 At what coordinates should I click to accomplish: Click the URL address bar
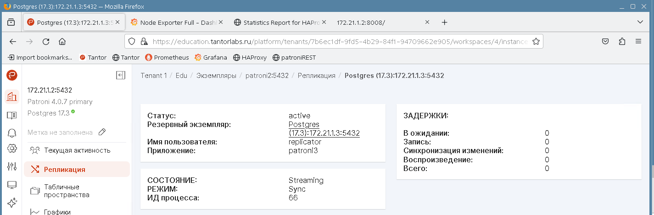tap(340, 41)
